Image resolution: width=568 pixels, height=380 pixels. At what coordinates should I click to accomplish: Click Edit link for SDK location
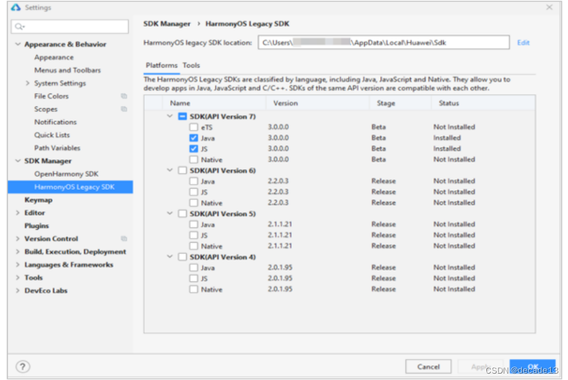point(523,43)
